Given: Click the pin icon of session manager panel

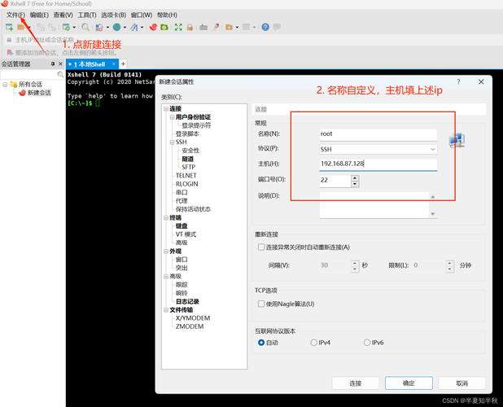Looking at the screenshot, I should pos(53,64).
